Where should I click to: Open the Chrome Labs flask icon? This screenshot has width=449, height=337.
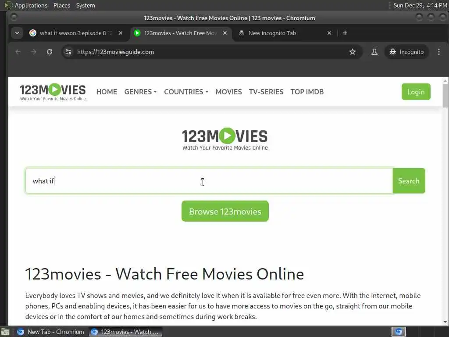click(374, 52)
